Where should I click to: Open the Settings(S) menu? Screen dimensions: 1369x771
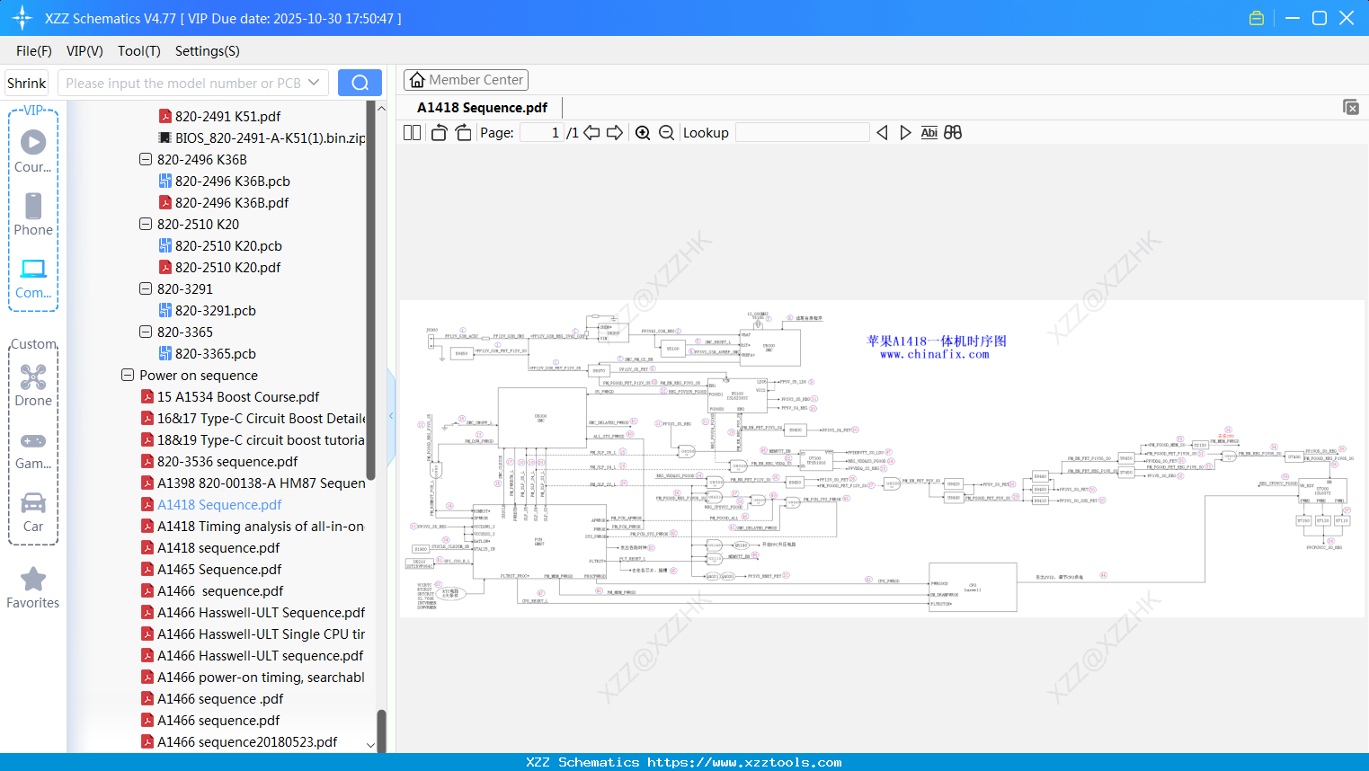pyautogui.click(x=208, y=51)
